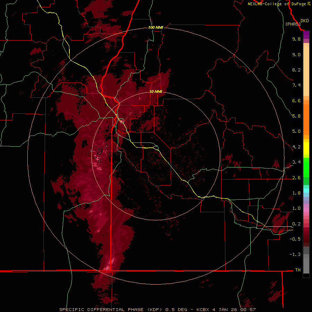
Task: Click the KCBX 4 JAN 26 00:57 timestamp
Action: pyautogui.click(x=226, y=310)
